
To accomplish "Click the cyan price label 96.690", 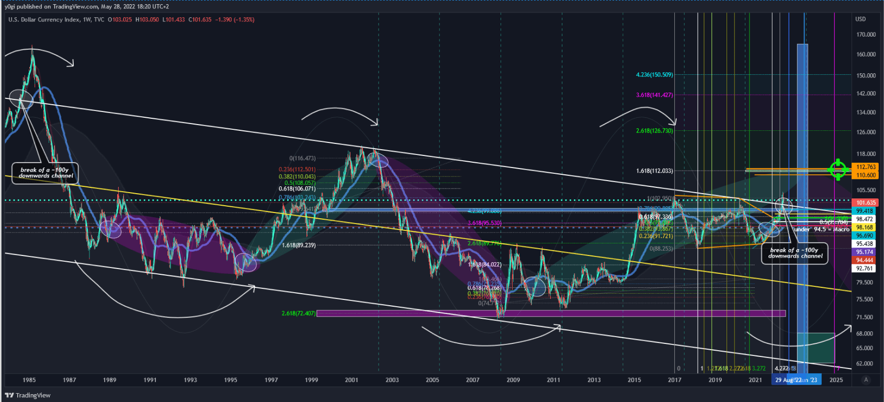I will [x=865, y=236].
